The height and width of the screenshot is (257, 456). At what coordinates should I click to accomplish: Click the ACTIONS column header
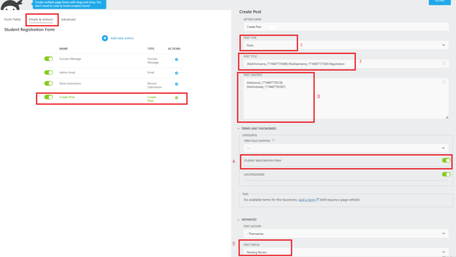174,49
